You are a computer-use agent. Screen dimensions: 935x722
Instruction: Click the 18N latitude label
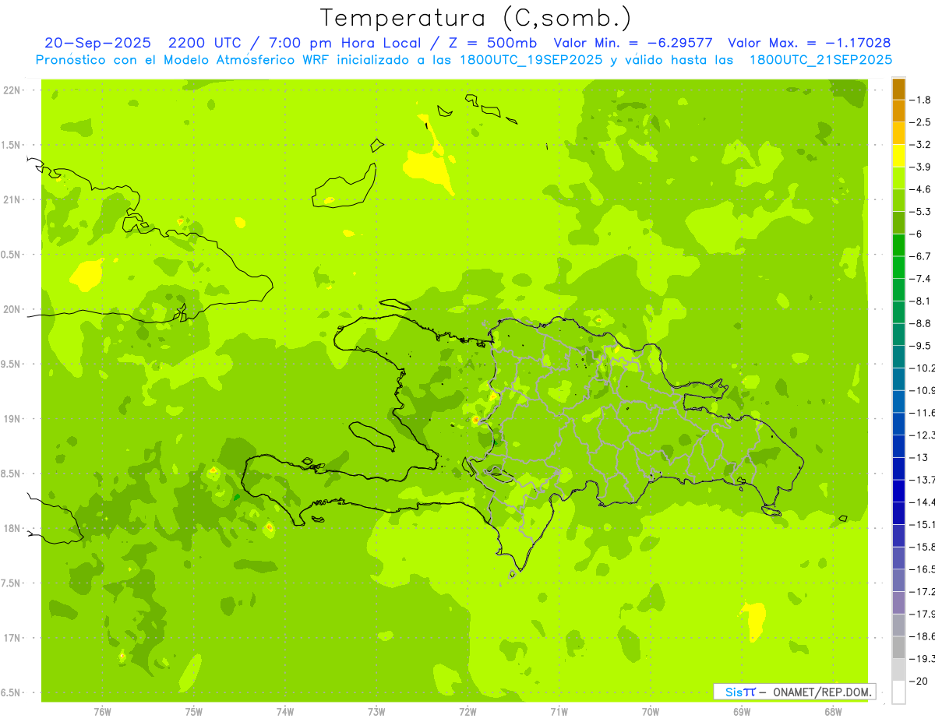tap(11, 528)
